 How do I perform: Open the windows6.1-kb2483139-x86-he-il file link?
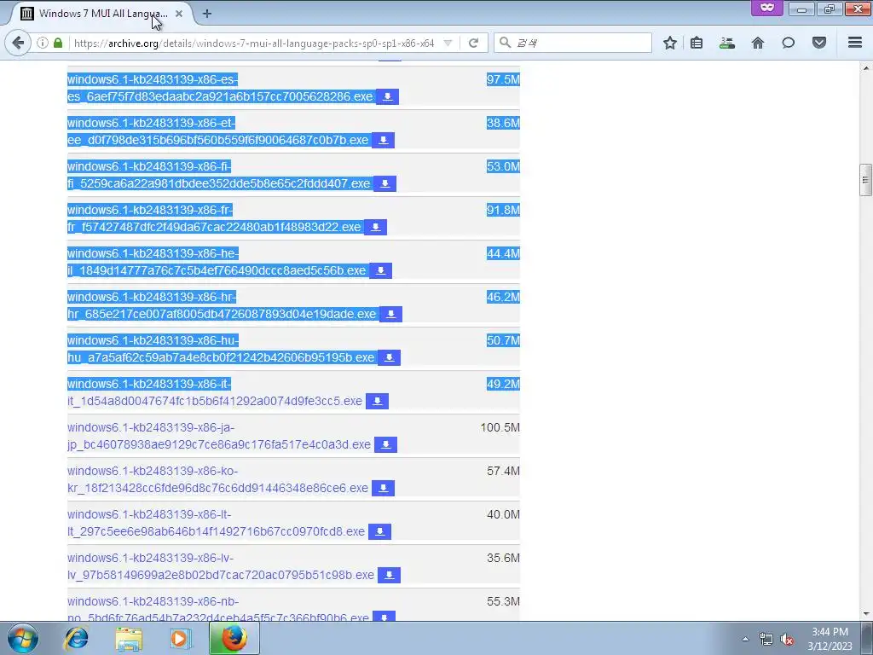[217, 262]
